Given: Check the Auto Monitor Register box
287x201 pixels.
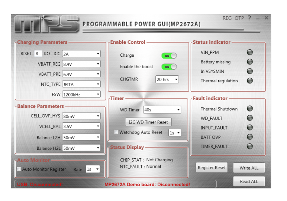Looking at the screenshot, I should (x=19, y=169).
